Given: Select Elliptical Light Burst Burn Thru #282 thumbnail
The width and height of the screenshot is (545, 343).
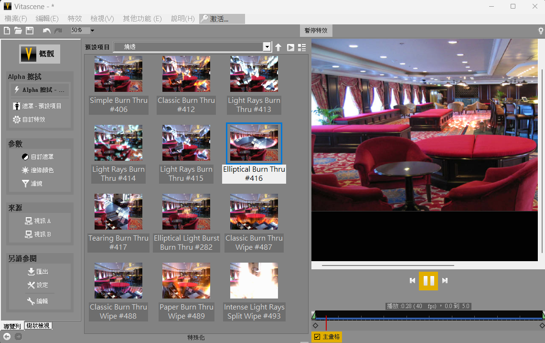Looking at the screenshot, I should [x=186, y=212].
